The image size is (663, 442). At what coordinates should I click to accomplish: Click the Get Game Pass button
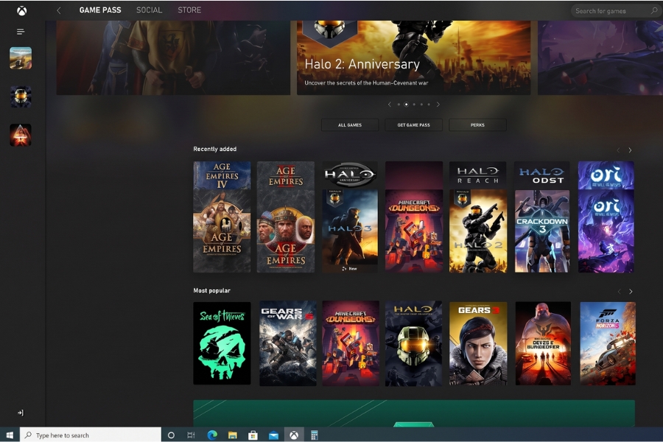click(x=413, y=124)
